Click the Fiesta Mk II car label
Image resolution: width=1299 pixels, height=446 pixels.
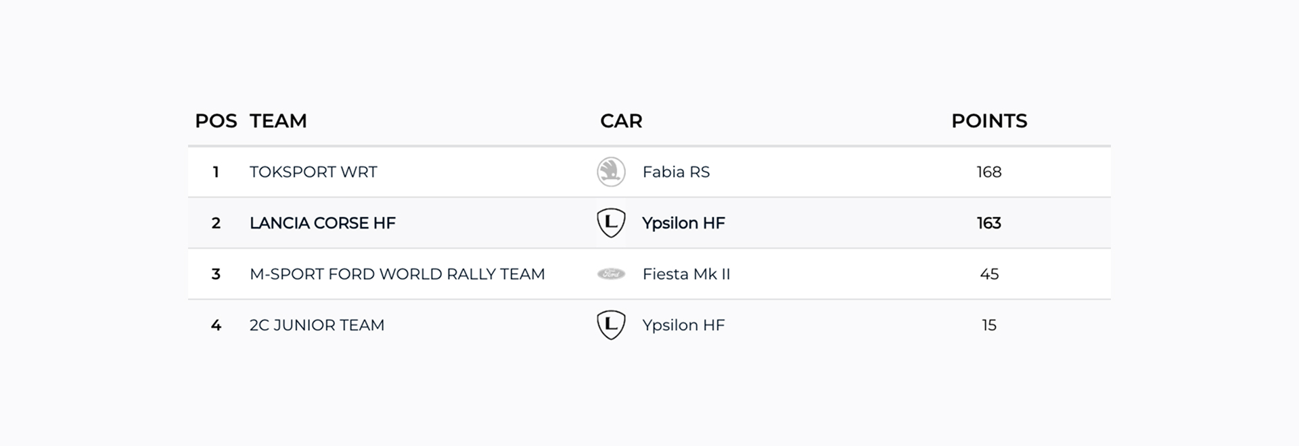point(686,274)
